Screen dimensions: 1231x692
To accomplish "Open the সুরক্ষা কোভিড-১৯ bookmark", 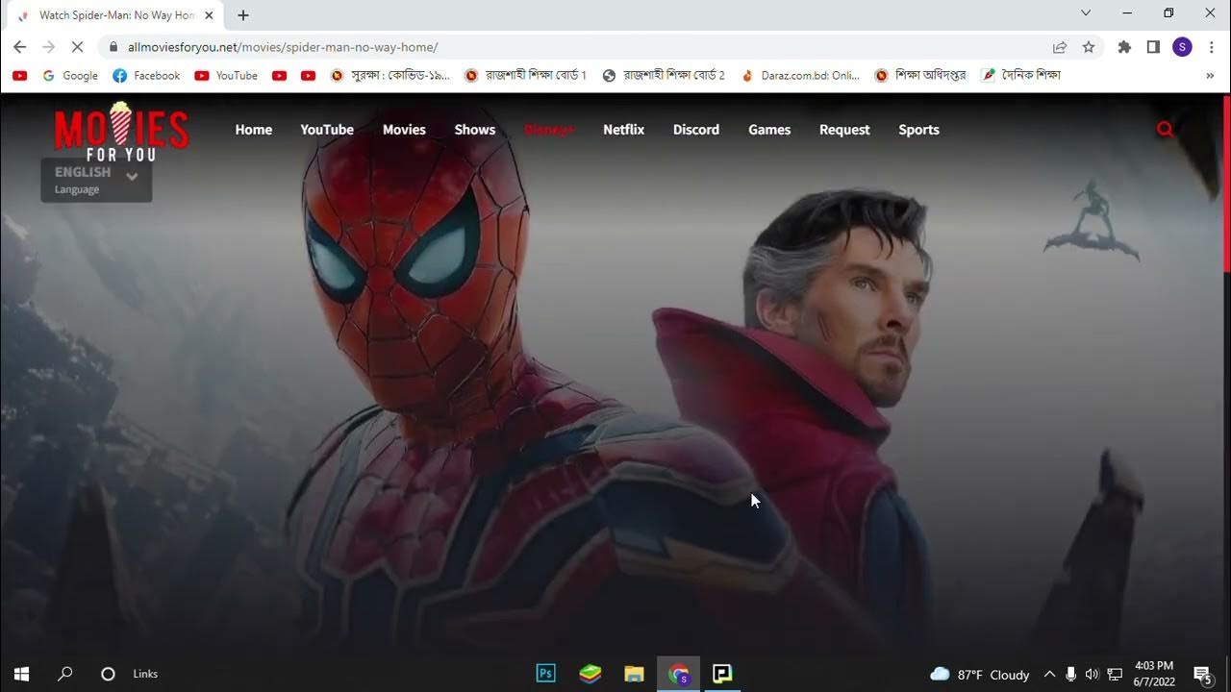I will (389, 75).
